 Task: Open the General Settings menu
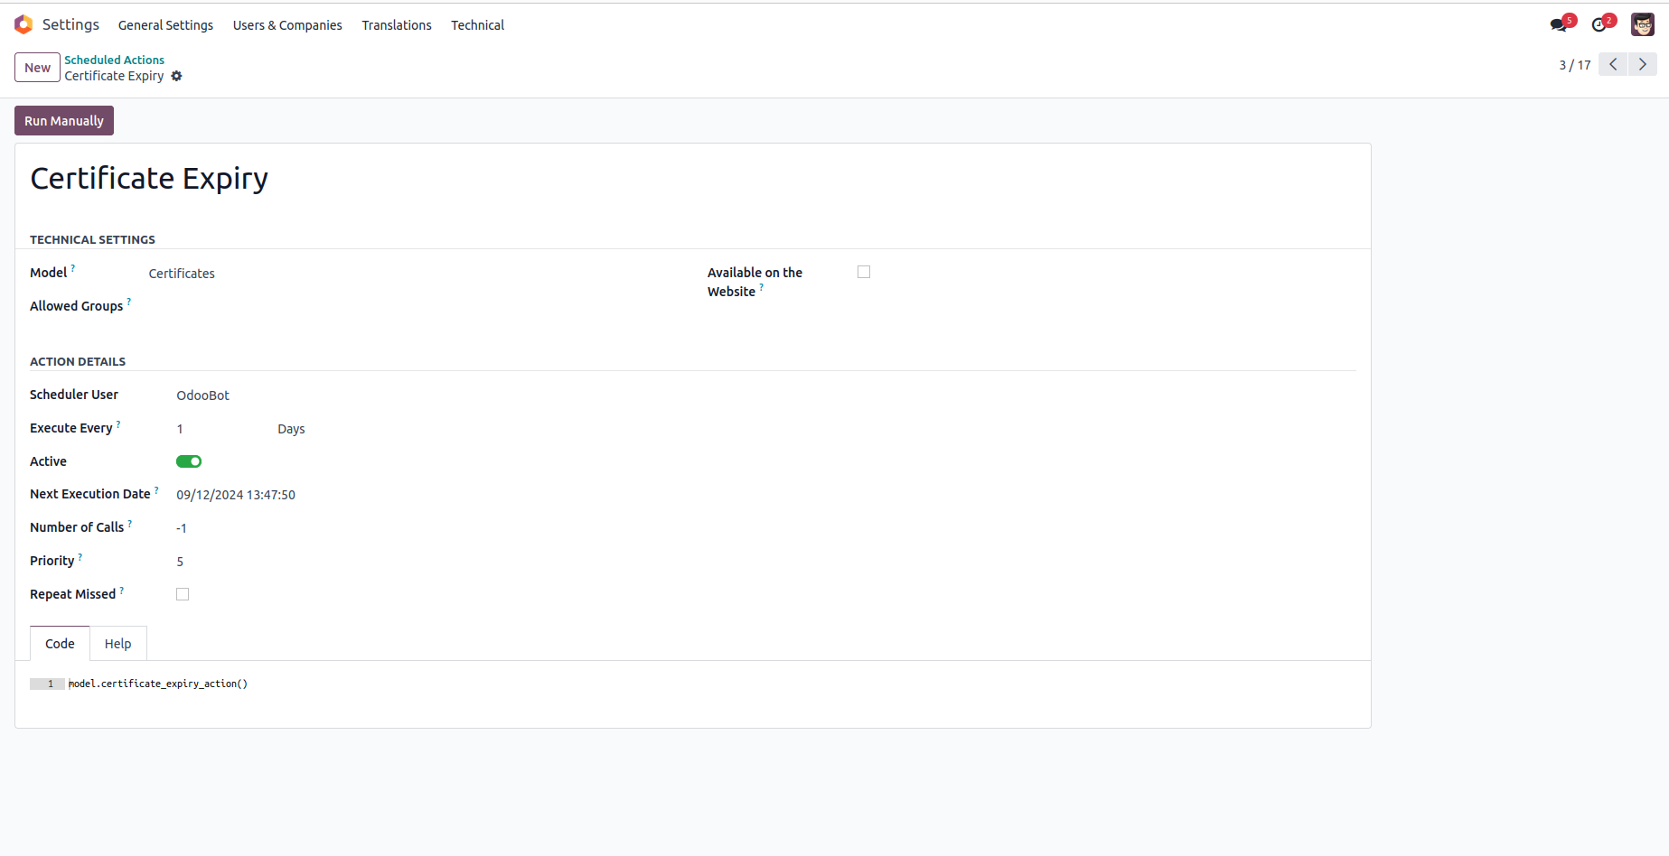(165, 25)
